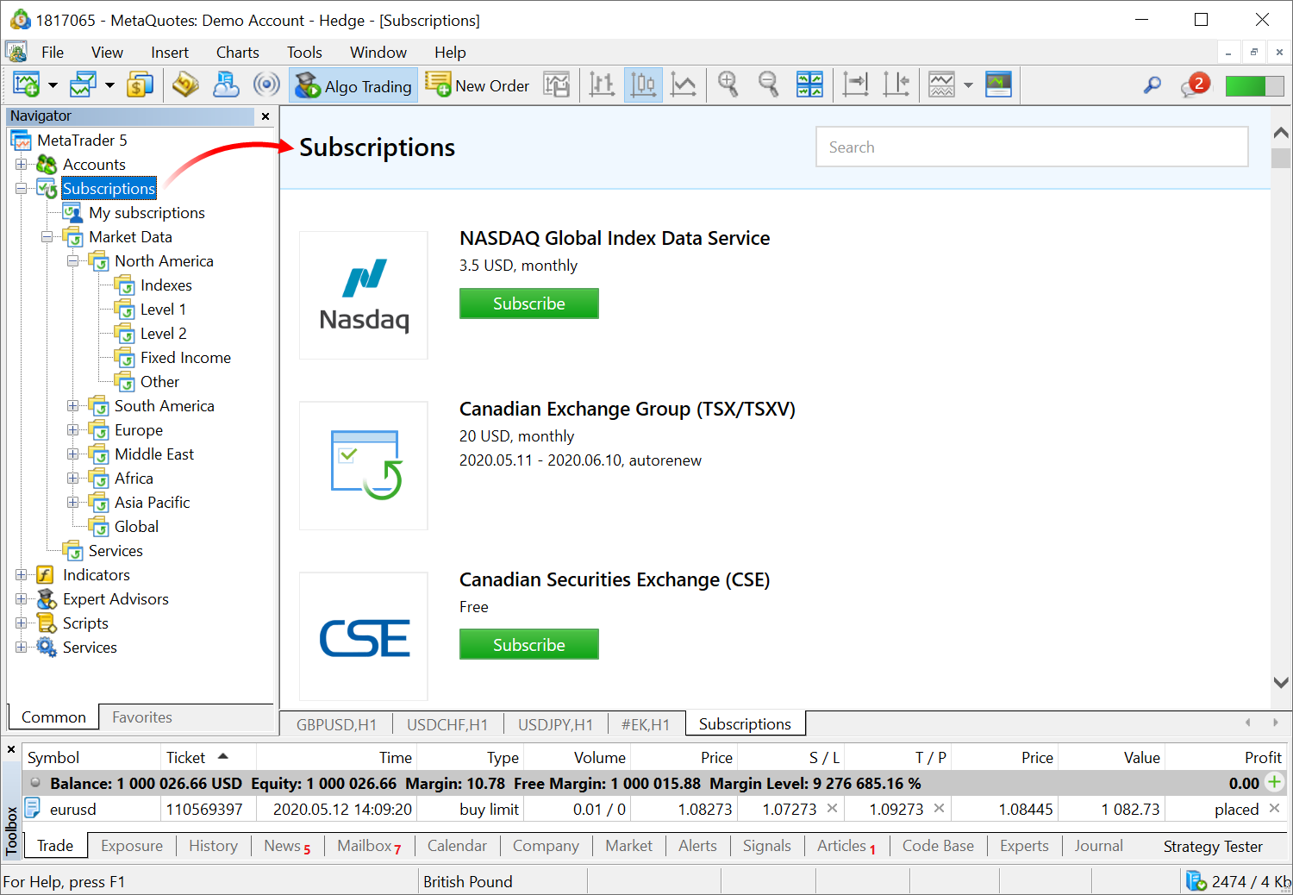Click the subscriptions list scroll down arrow

pyautogui.click(x=1281, y=682)
